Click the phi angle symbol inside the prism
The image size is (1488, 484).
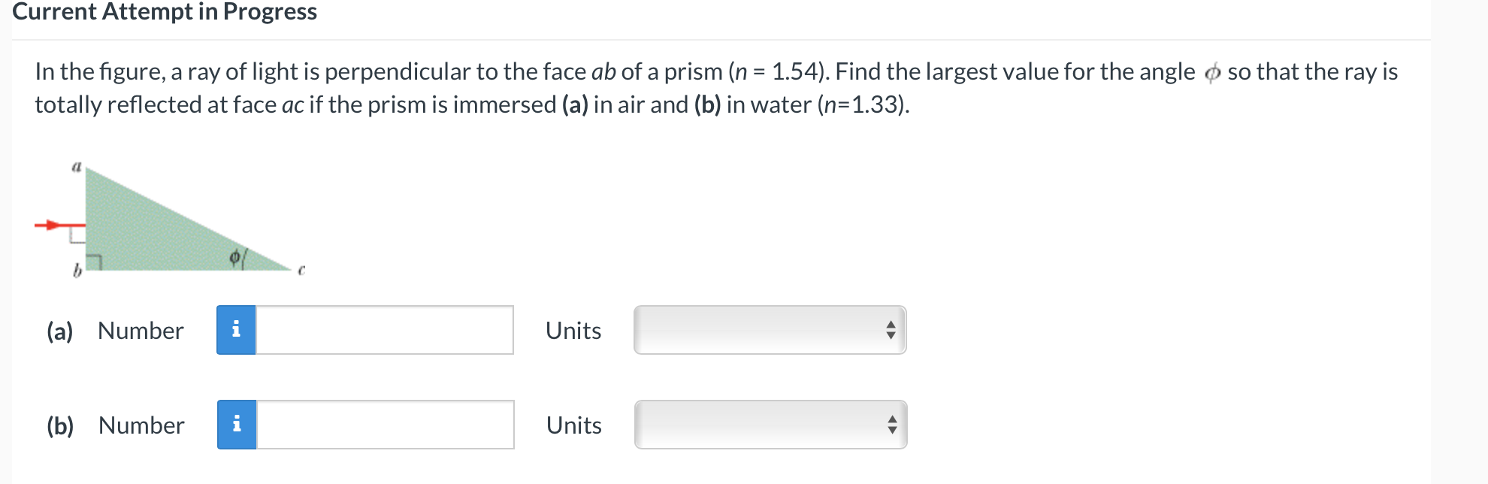click(235, 258)
